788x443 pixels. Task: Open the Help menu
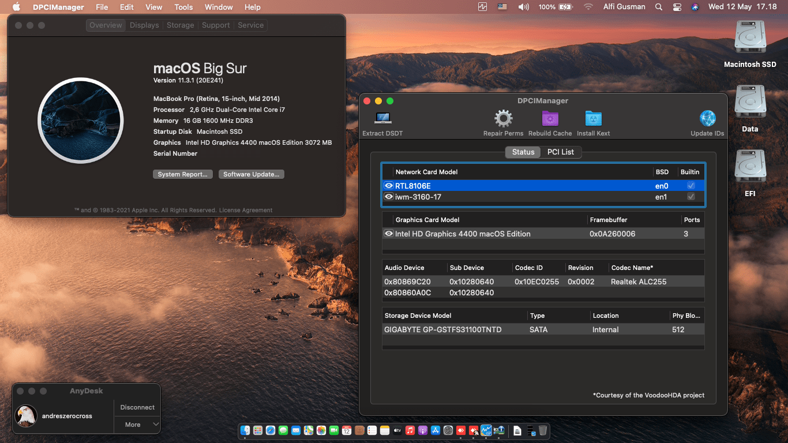(x=253, y=7)
